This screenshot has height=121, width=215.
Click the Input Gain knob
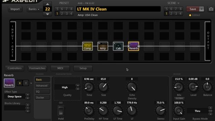179,111
